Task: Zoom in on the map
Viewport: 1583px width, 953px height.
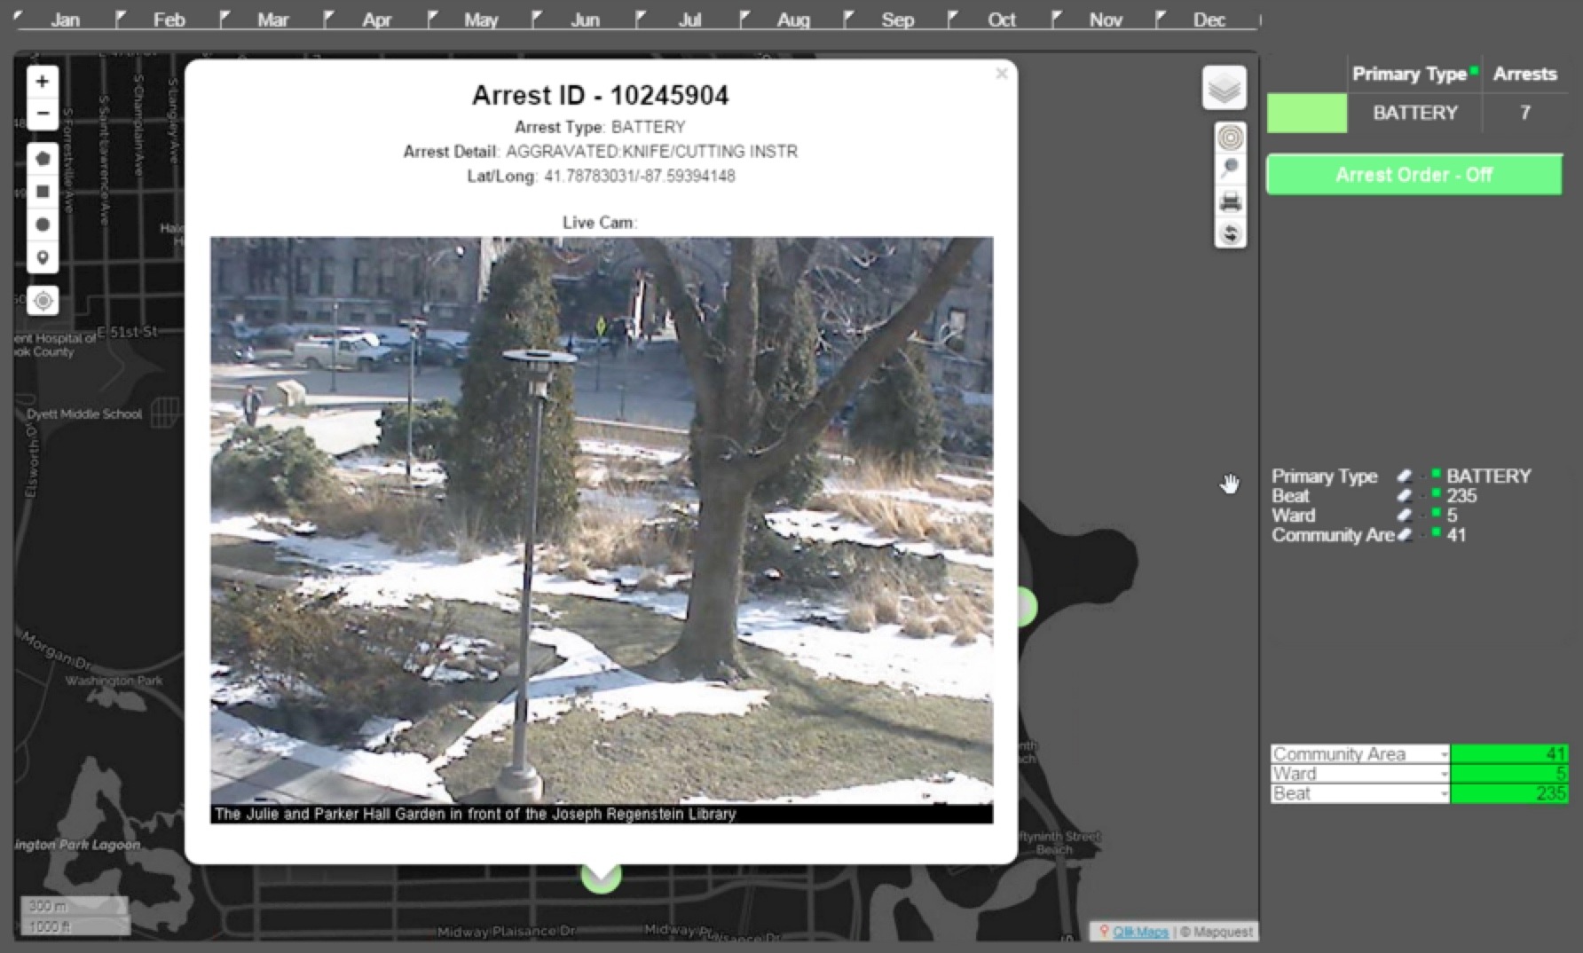Action: [42, 82]
